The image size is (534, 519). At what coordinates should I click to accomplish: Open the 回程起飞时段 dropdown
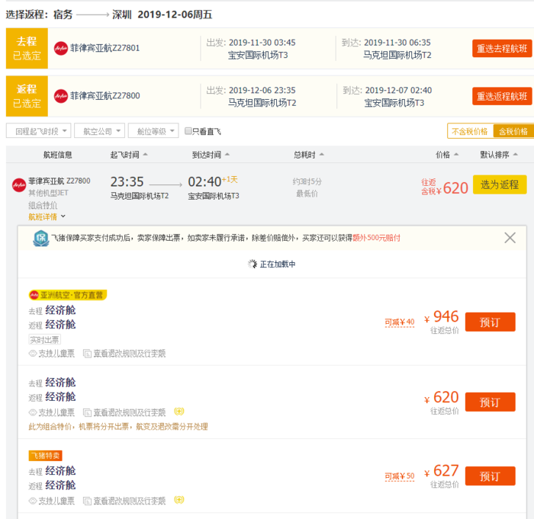pyautogui.click(x=38, y=131)
